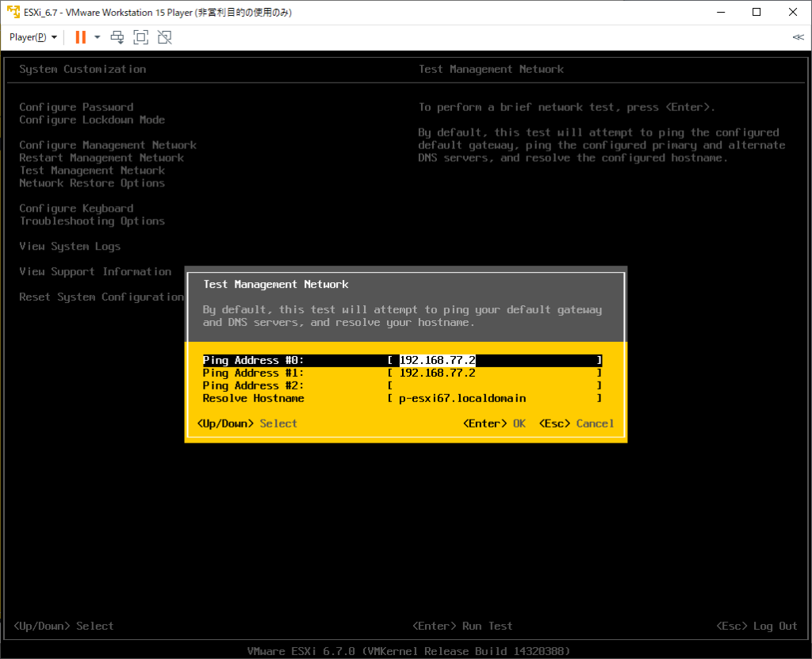This screenshot has width=812, height=659.
Task: Select Configure Lockdown Mode entry
Action: tap(92, 120)
